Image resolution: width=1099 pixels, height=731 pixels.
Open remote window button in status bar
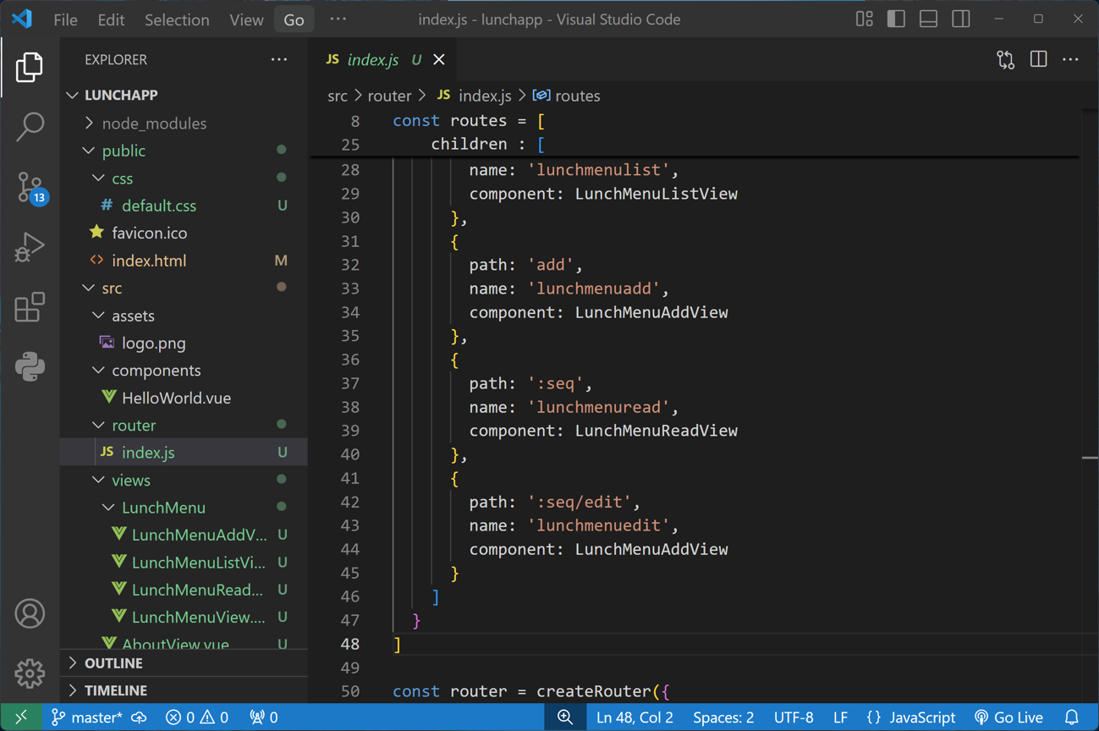tap(21, 717)
